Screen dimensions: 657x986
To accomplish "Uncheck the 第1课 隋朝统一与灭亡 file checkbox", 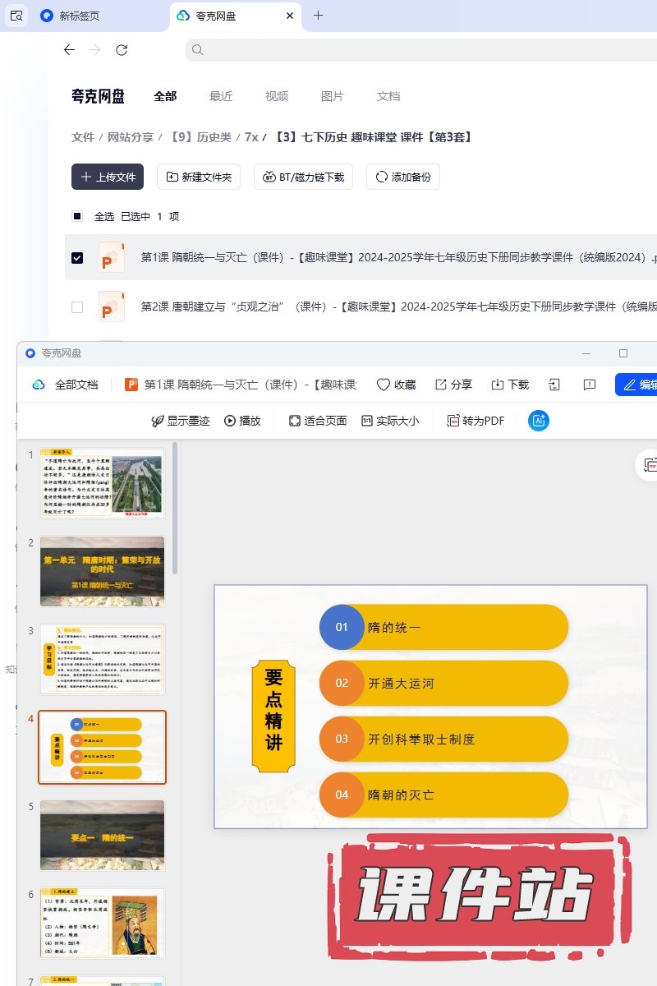I will coord(77,258).
